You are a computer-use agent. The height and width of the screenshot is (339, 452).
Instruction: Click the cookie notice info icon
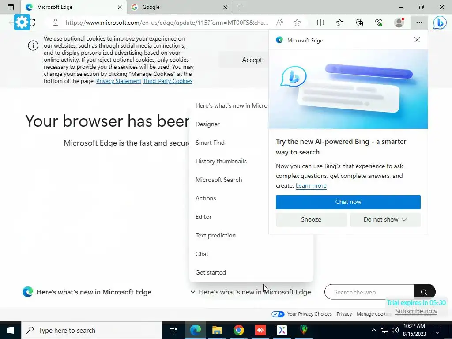[33, 45]
